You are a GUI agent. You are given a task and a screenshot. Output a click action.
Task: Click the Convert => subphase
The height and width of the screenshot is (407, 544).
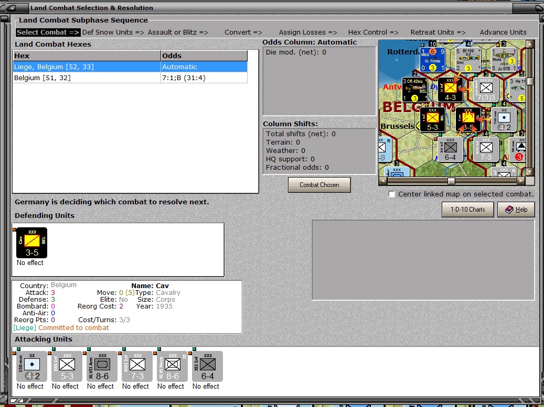pos(243,32)
